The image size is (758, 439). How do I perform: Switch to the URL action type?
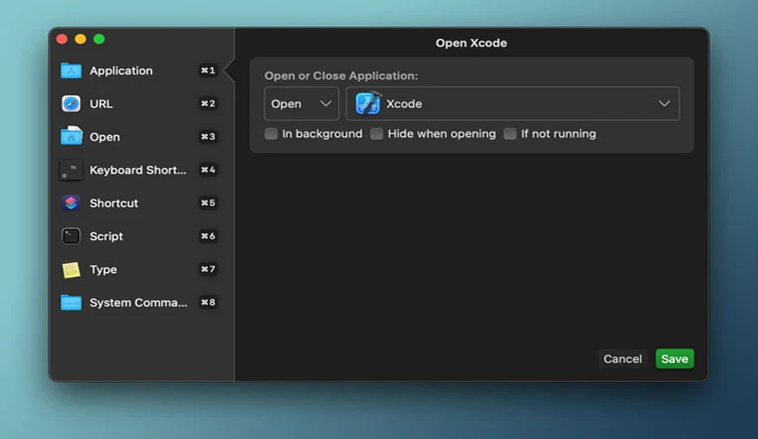141,103
